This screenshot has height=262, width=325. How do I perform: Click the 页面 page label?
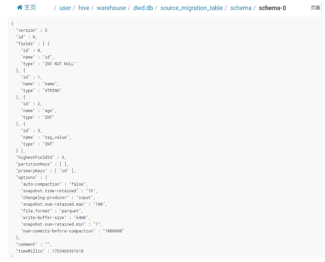(315, 8)
